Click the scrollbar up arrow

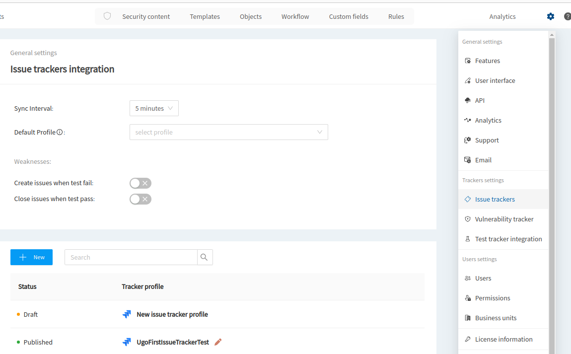552,35
